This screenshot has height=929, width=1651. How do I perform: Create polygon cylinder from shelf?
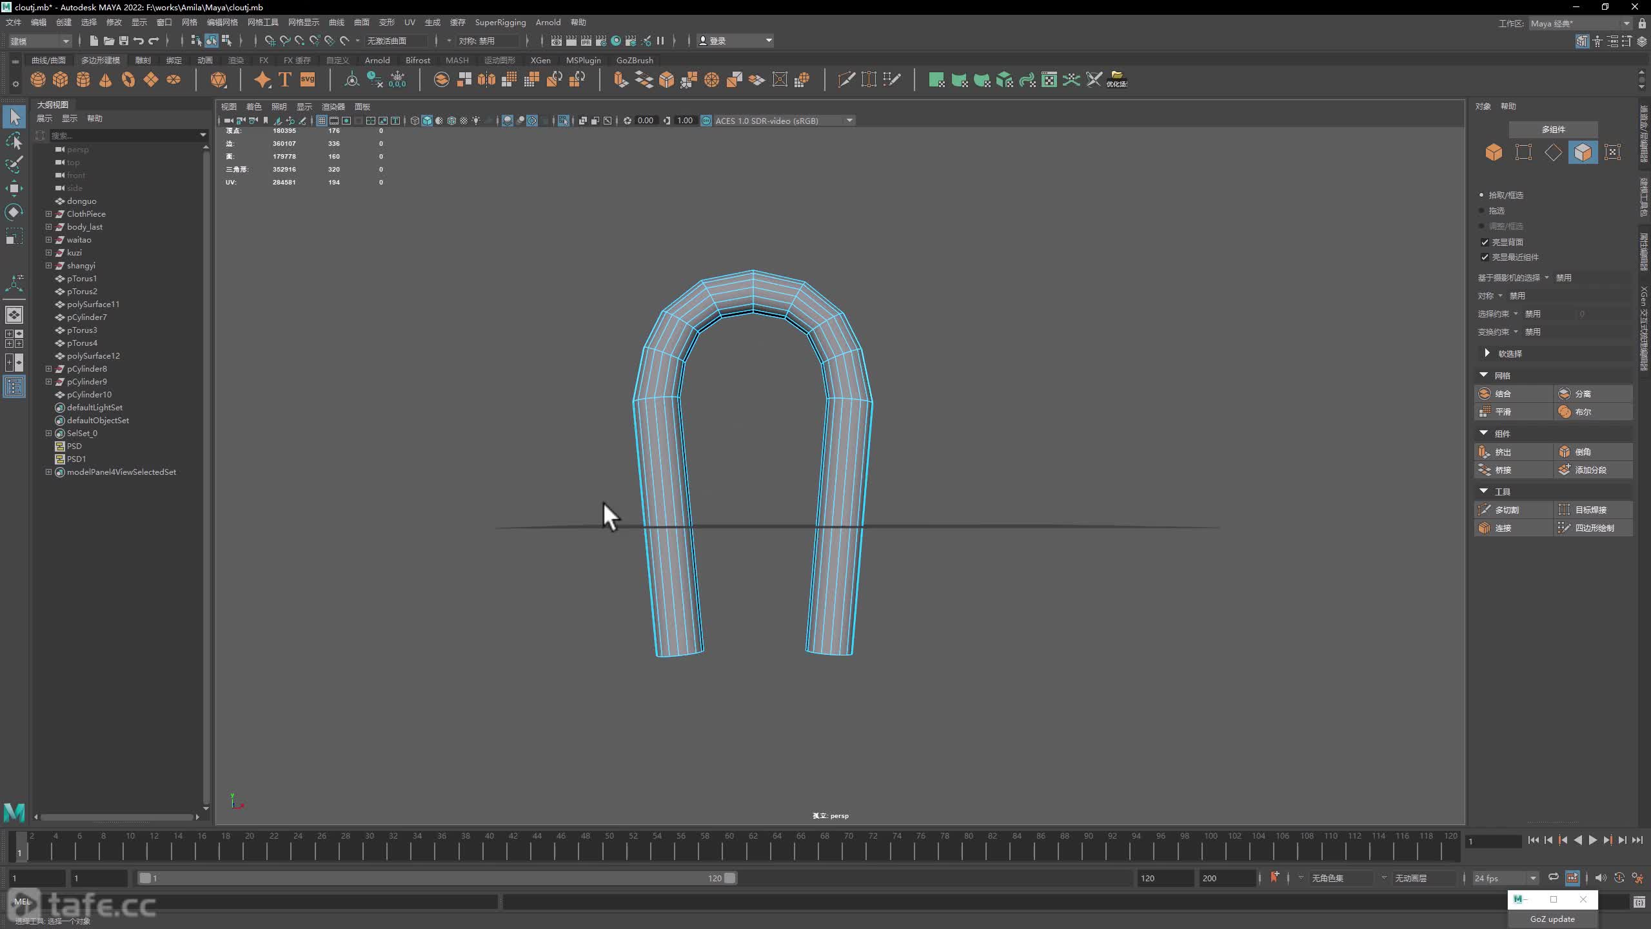(x=83, y=80)
